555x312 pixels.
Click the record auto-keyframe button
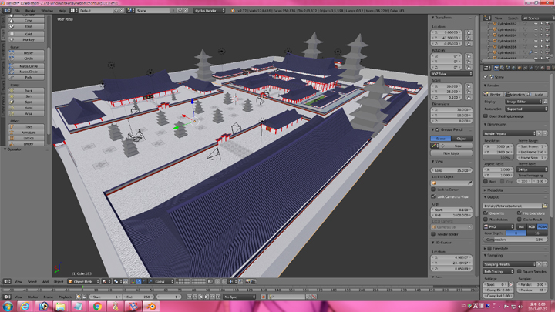[264, 297]
